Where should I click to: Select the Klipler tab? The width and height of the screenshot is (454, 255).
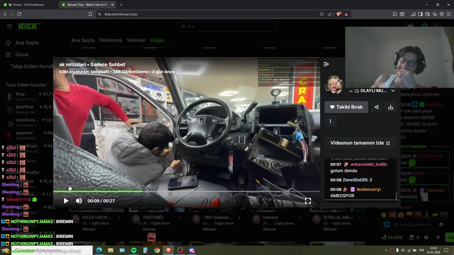[158, 40]
